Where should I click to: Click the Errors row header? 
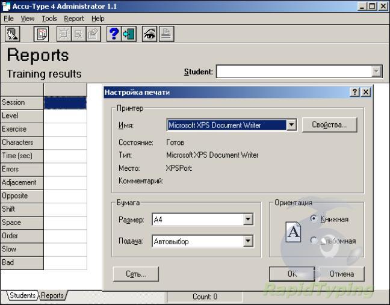coord(22,169)
